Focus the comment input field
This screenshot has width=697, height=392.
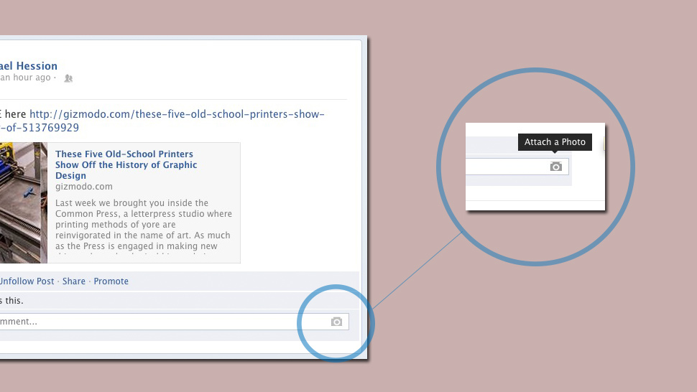click(x=174, y=322)
